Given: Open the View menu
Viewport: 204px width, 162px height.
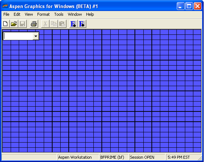Looking at the screenshot, I should pos(29,14).
